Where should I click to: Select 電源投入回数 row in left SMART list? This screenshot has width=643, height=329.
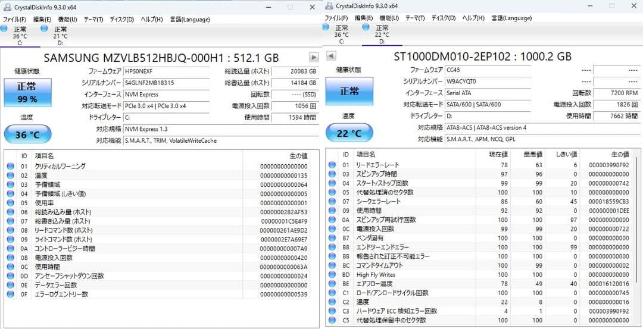coord(157,258)
